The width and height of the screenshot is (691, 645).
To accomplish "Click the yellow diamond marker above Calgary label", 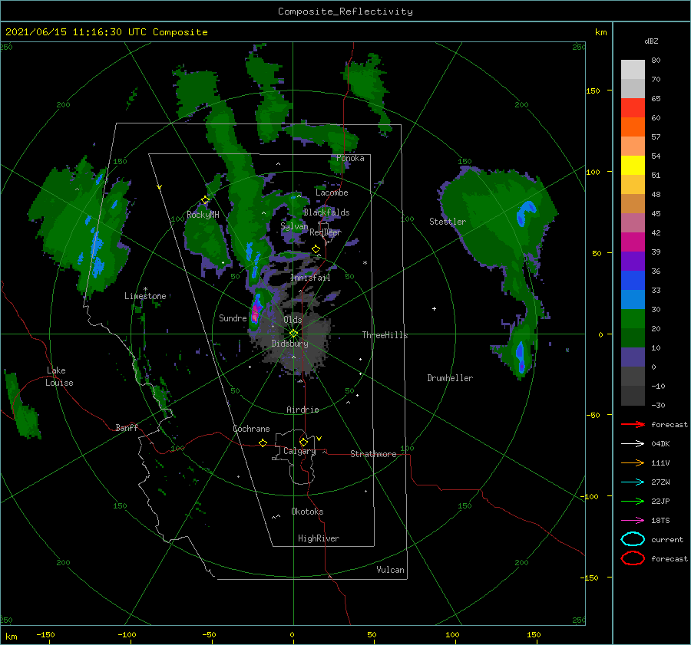I will [303, 442].
